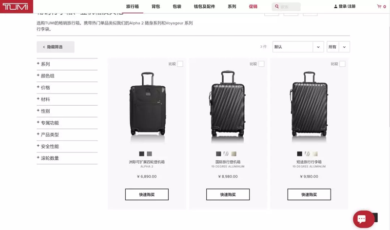This screenshot has width=390, height=230.
Task: Open the 默认 sort dropdown
Action: click(298, 47)
